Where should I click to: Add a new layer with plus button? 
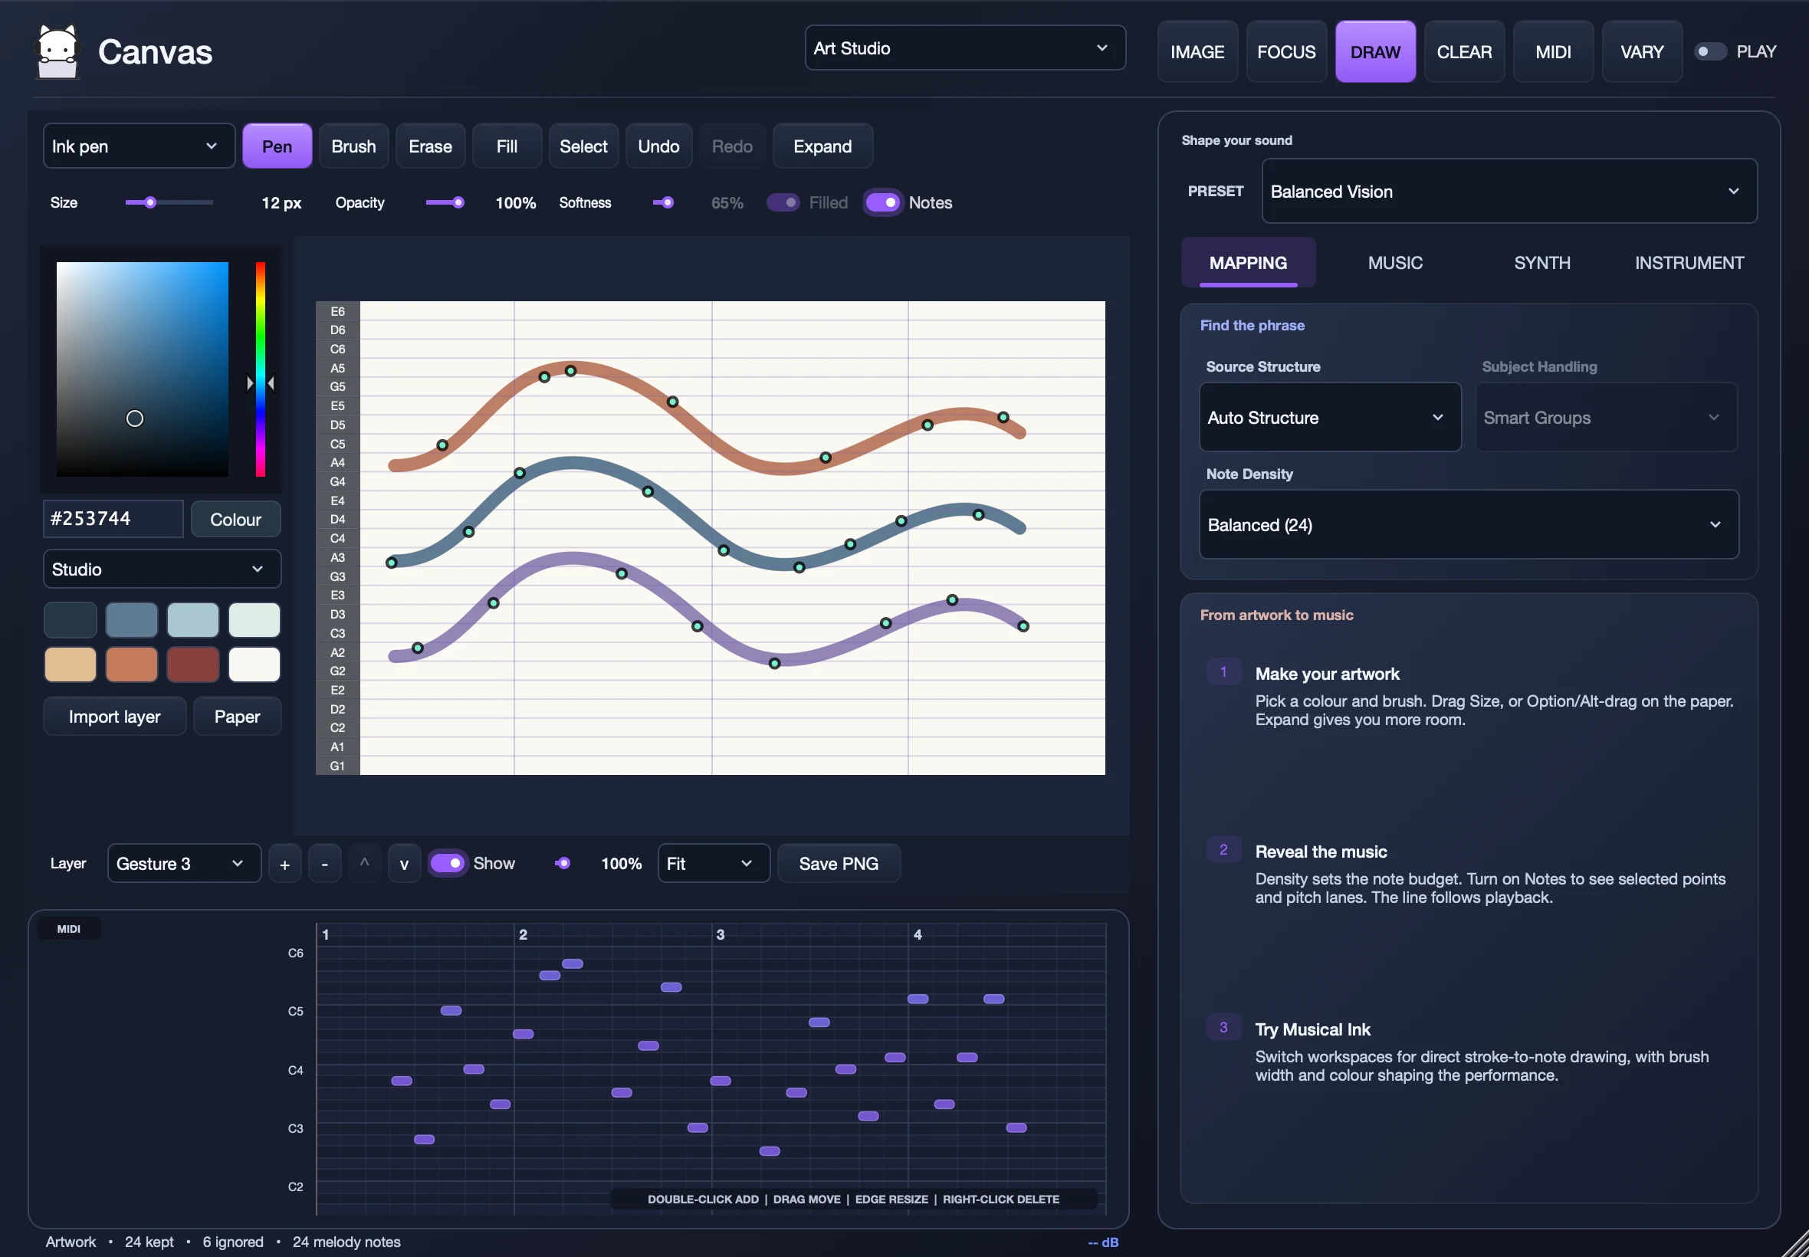pos(284,864)
